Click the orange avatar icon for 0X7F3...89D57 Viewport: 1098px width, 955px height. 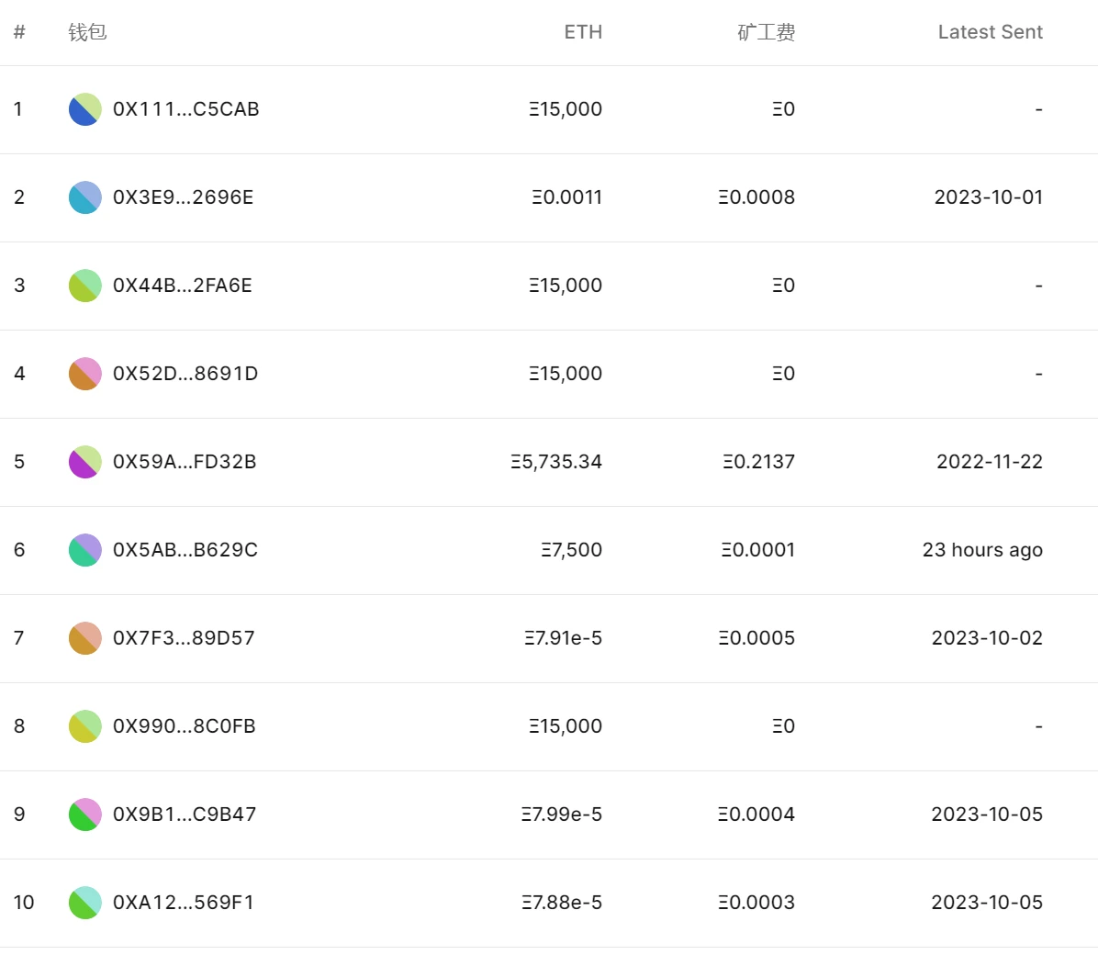tap(84, 638)
